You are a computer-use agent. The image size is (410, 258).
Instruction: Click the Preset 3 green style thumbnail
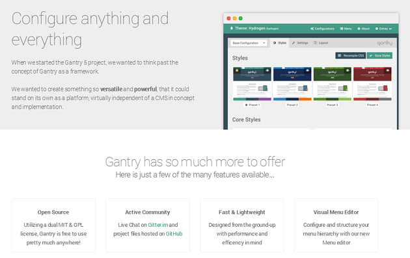click(333, 84)
